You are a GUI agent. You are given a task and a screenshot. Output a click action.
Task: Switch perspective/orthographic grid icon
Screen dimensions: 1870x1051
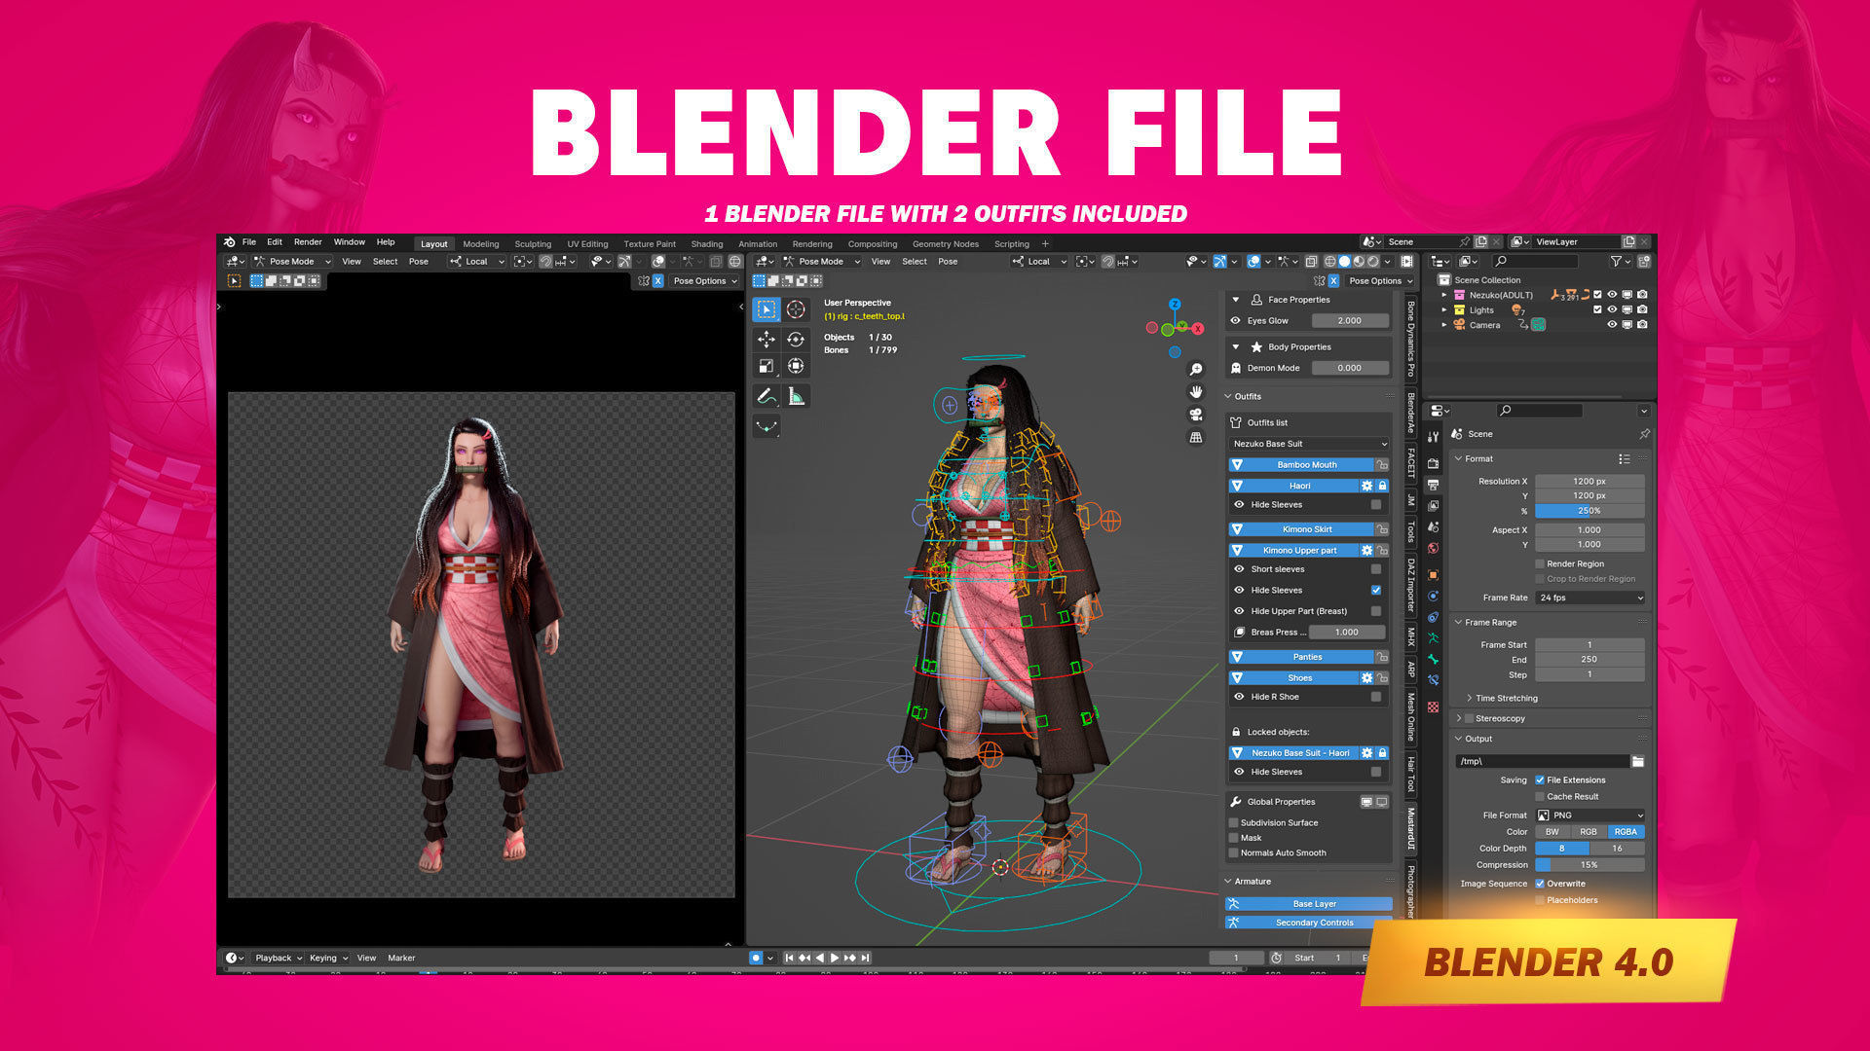point(1196,438)
